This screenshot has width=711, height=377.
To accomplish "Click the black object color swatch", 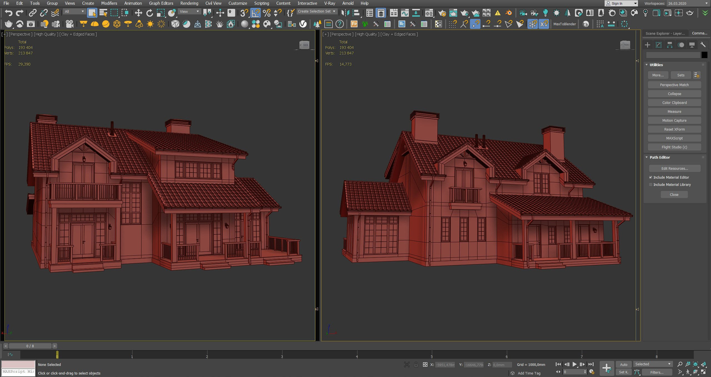I will point(704,55).
